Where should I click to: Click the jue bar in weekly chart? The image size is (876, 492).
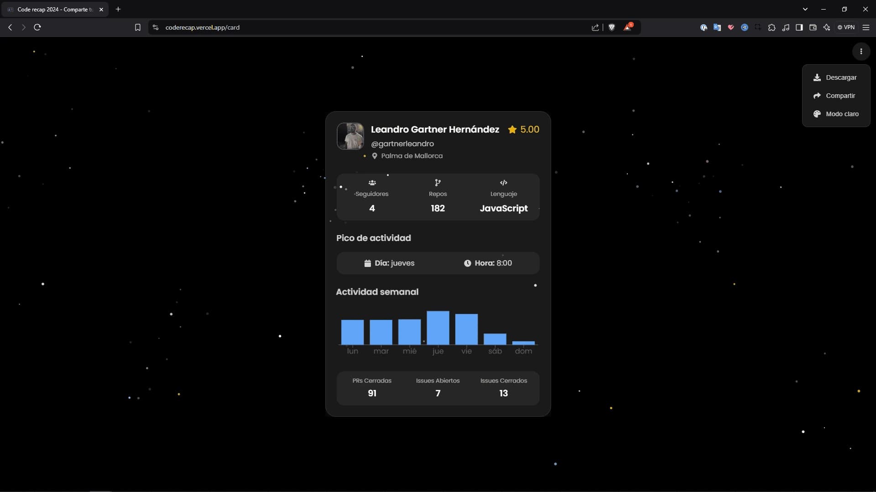point(438,328)
